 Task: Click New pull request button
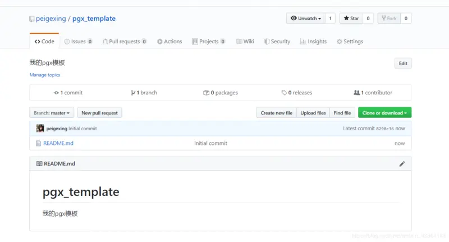pos(99,112)
